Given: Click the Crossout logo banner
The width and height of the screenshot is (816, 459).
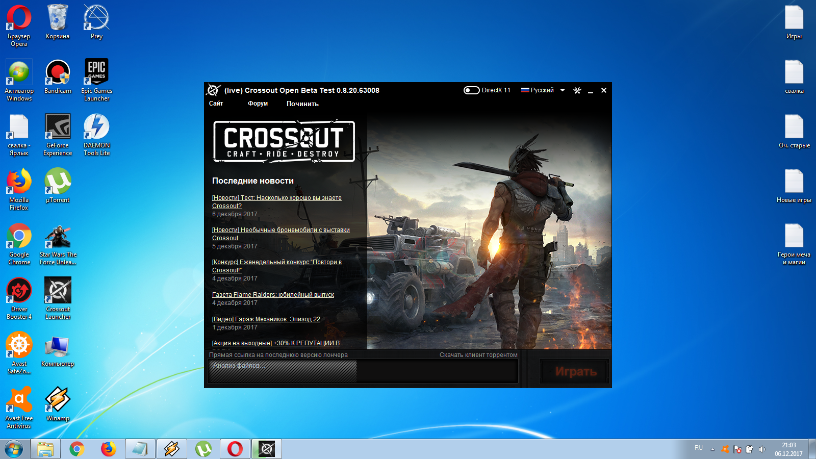Looking at the screenshot, I should (x=284, y=141).
